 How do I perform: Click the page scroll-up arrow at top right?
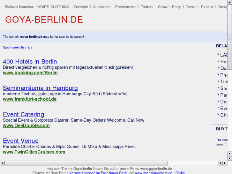(230, 2)
